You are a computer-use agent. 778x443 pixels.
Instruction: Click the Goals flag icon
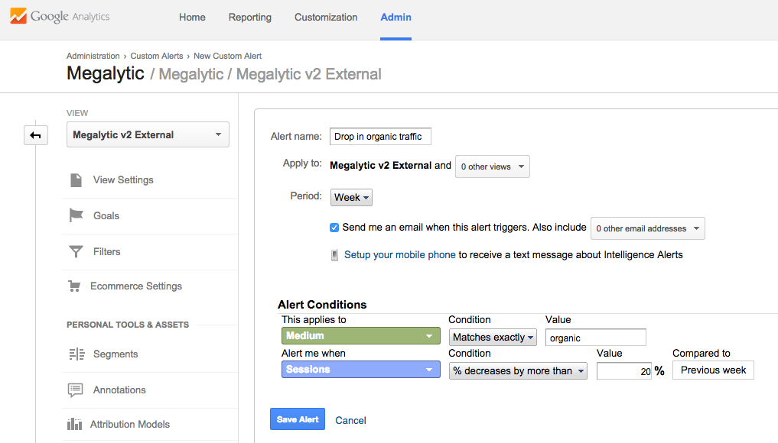pyautogui.click(x=76, y=215)
